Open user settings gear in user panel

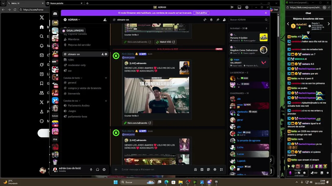click(x=104, y=169)
